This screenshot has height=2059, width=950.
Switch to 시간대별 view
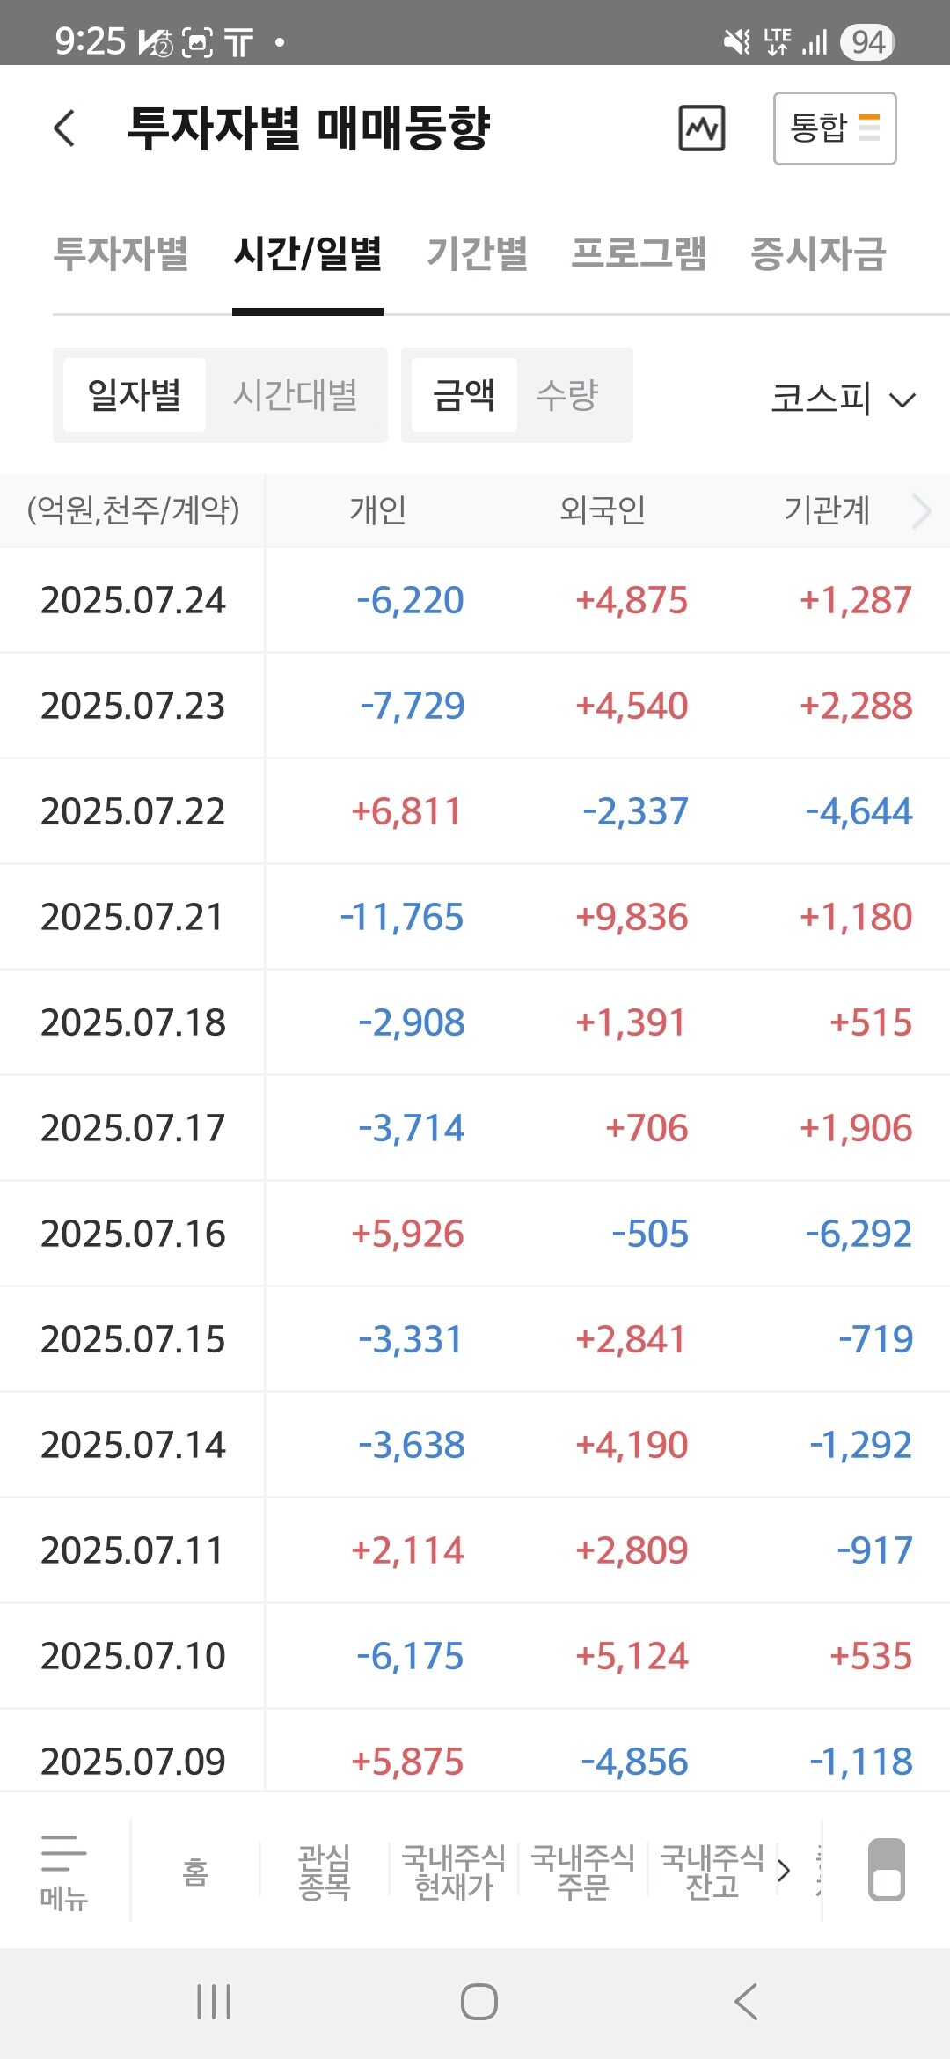(x=295, y=395)
